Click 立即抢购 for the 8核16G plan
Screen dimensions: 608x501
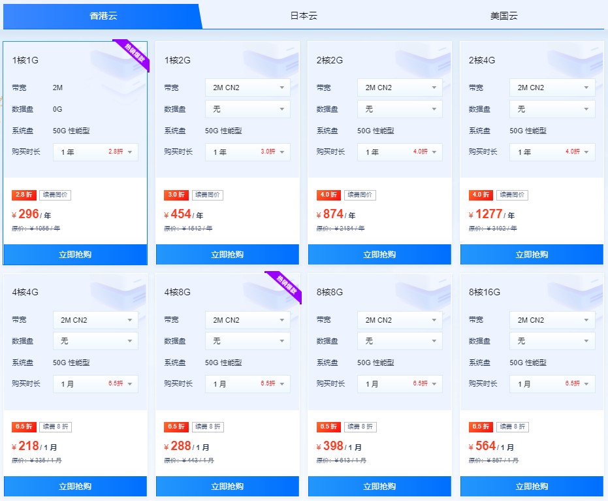(x=532, y=486)
